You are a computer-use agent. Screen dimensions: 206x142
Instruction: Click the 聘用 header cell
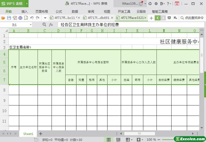pyautogui.click(x=138, y=80)
